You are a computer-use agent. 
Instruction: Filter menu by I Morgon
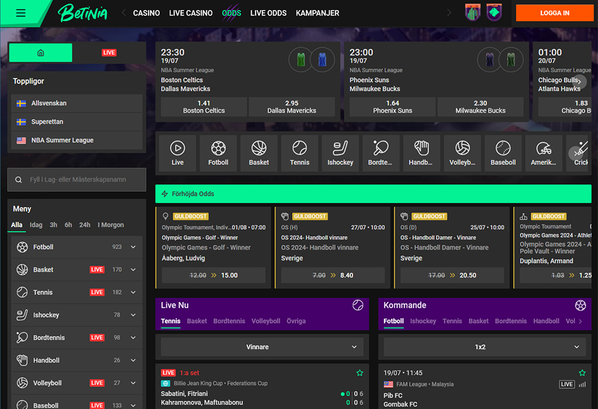tap(111, 225)
